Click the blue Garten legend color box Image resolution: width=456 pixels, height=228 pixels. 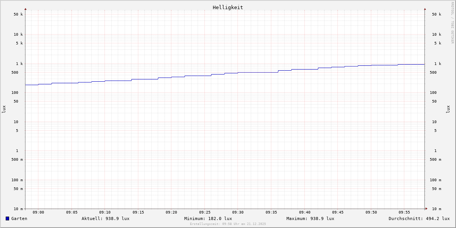(7, 218)
